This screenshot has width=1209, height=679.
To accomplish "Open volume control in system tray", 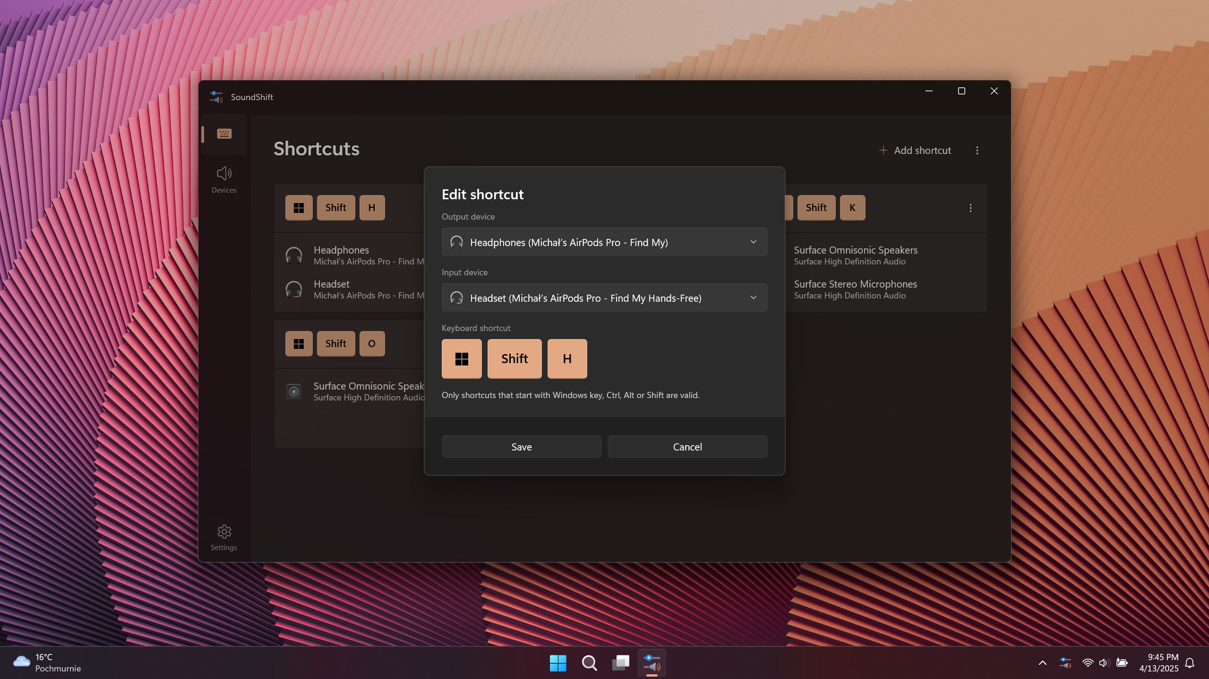I will pyautogui.click(x=1104, y=663).
